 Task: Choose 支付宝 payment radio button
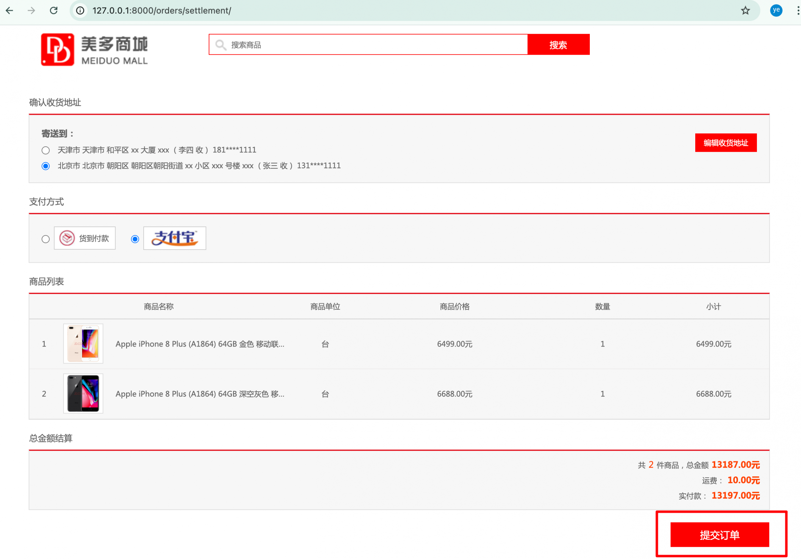pos(135,239)
